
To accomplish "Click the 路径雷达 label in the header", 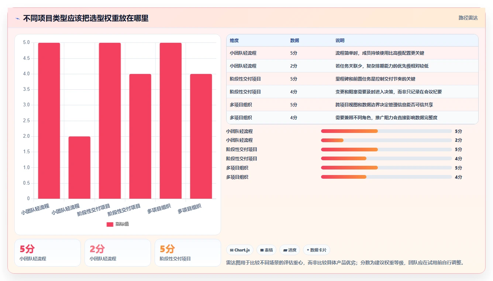I will point(468,18).
